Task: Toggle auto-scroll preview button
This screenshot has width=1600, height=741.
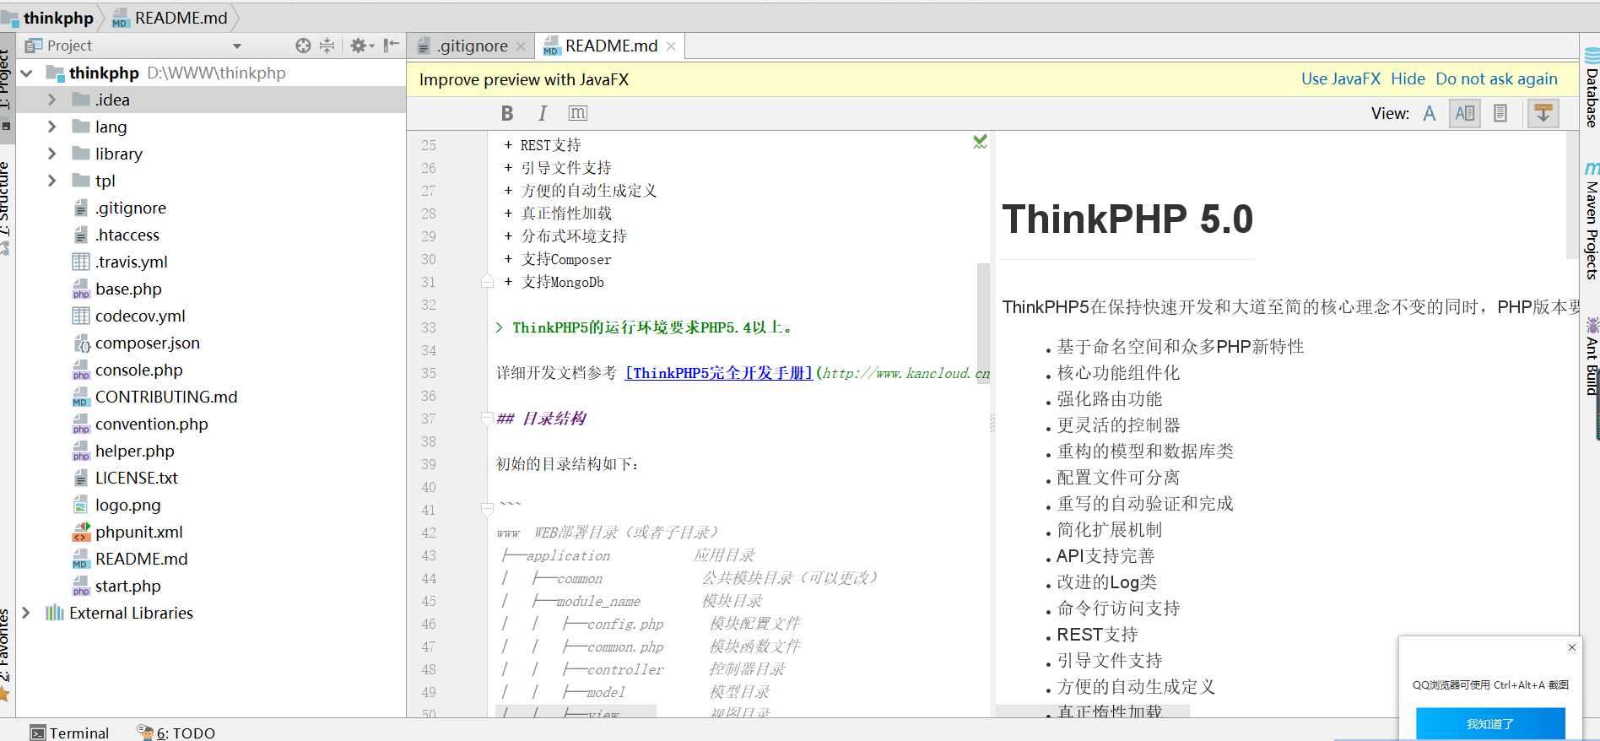Action: click(1543, 113)
